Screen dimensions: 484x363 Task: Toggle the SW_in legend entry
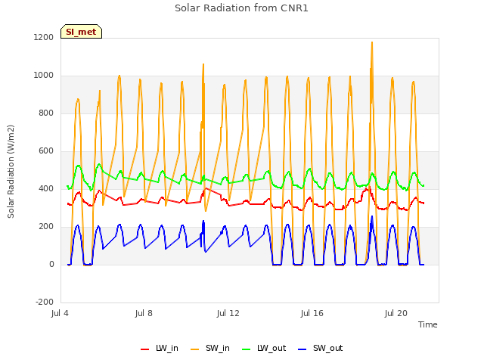(x=210, y=348)
